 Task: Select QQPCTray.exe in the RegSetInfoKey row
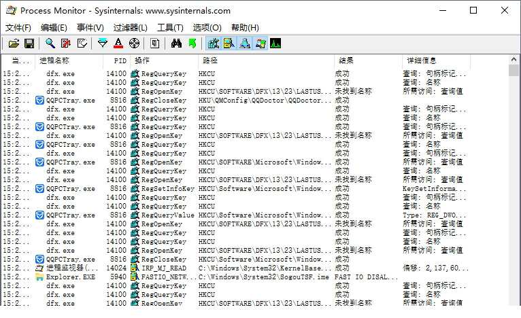coord(71,188)
